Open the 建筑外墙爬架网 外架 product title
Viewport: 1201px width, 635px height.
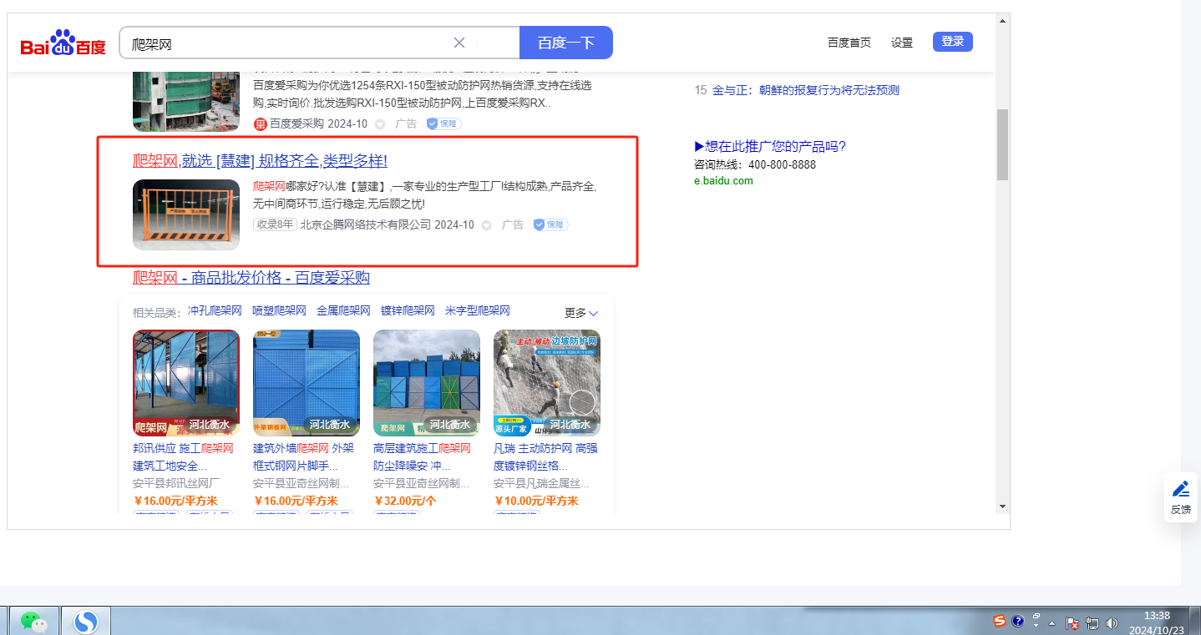point(303,457)
